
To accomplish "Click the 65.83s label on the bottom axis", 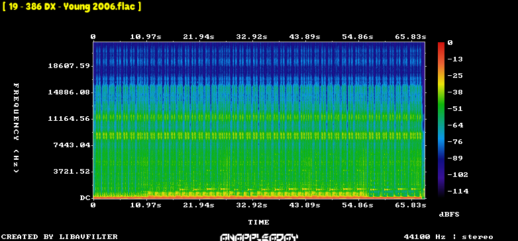I will point(411,205).
